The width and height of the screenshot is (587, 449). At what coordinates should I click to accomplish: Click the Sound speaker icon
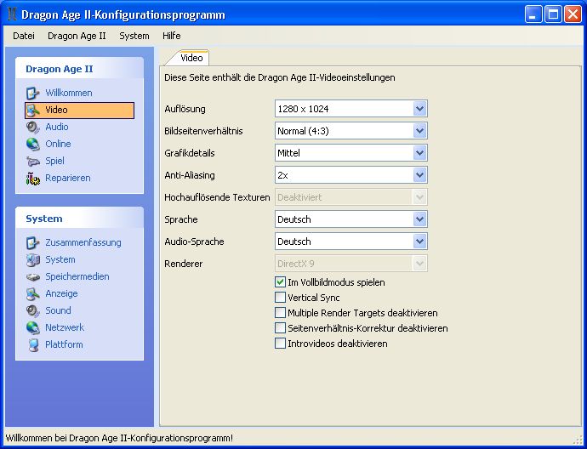click(32, 310)
